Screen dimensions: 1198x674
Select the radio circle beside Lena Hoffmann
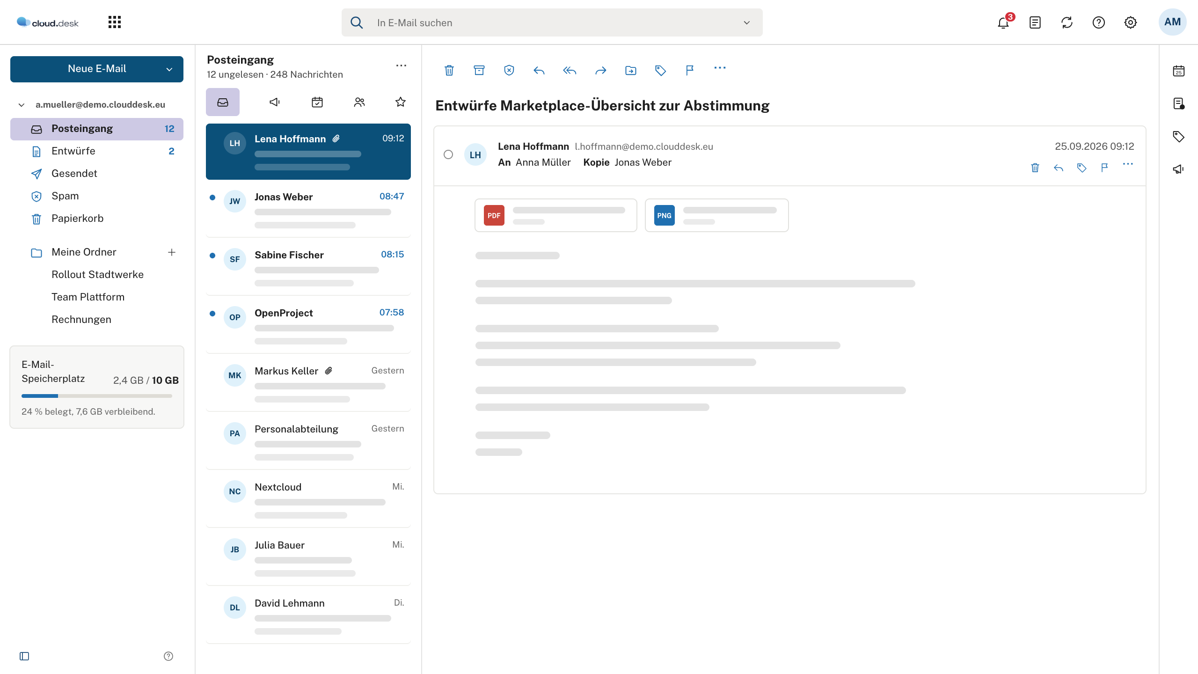(448, 154)
